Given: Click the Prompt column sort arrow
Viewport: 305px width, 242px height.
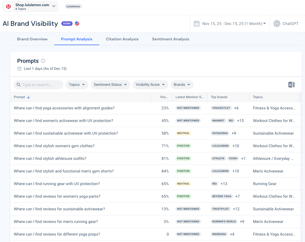Looking at the screenshot, I should click(x=28, y=97).
